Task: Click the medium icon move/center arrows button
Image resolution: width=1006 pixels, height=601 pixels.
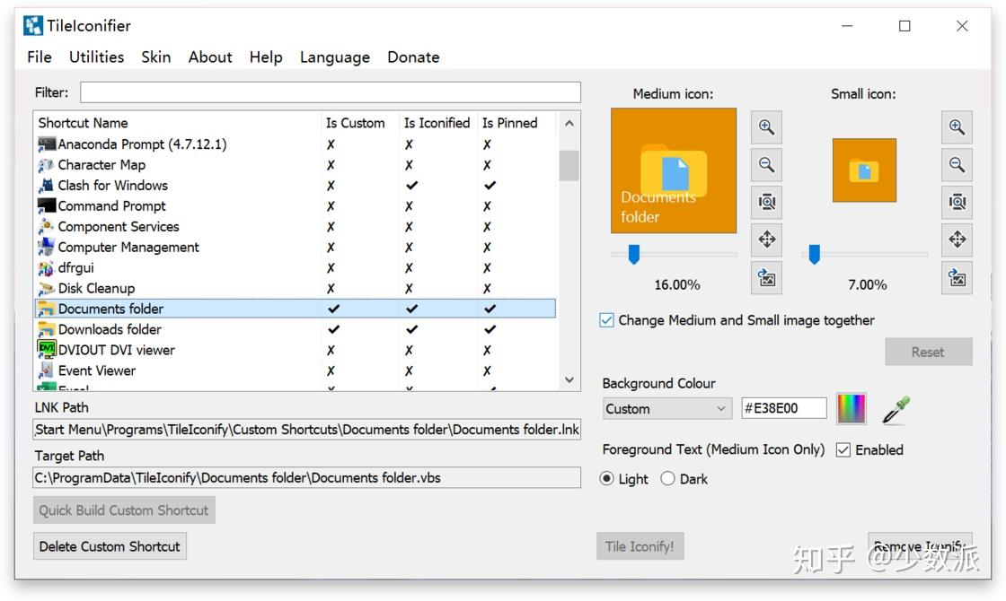Action: point(766,240)
